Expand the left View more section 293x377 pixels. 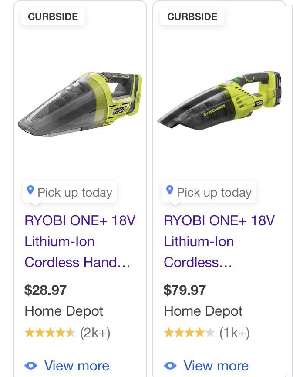pos(77,366)
